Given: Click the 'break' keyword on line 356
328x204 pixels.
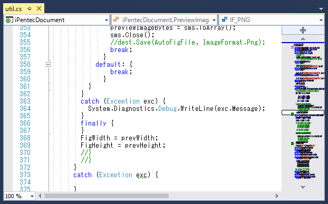Looking at the screenshot, I should click(x=119, y=49).
